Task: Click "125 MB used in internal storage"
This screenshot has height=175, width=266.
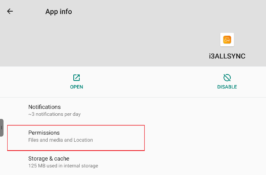Action: (63, 166)
